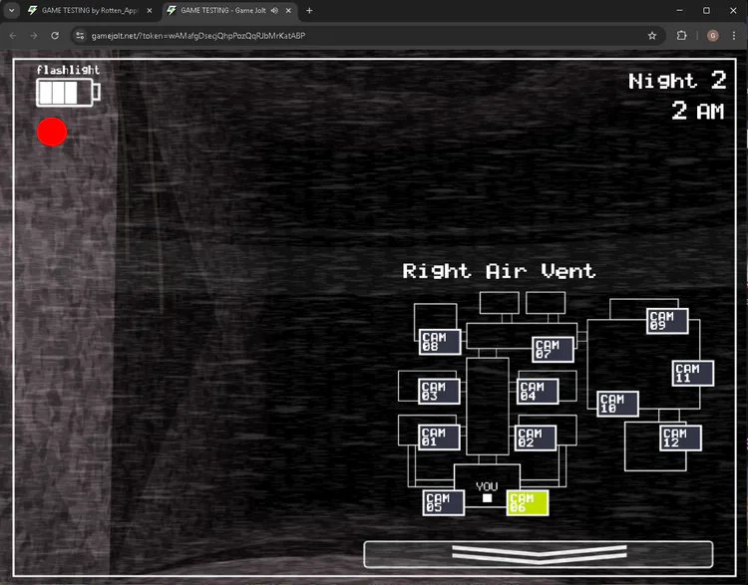This screenshot has width=748, height=585.
Task: Show CAM 11 camera feed
Action: (x=693, y=374)
